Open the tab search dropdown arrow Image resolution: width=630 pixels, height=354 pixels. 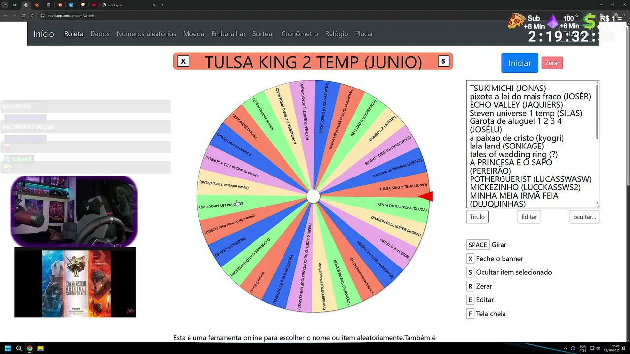coord(4,5)
